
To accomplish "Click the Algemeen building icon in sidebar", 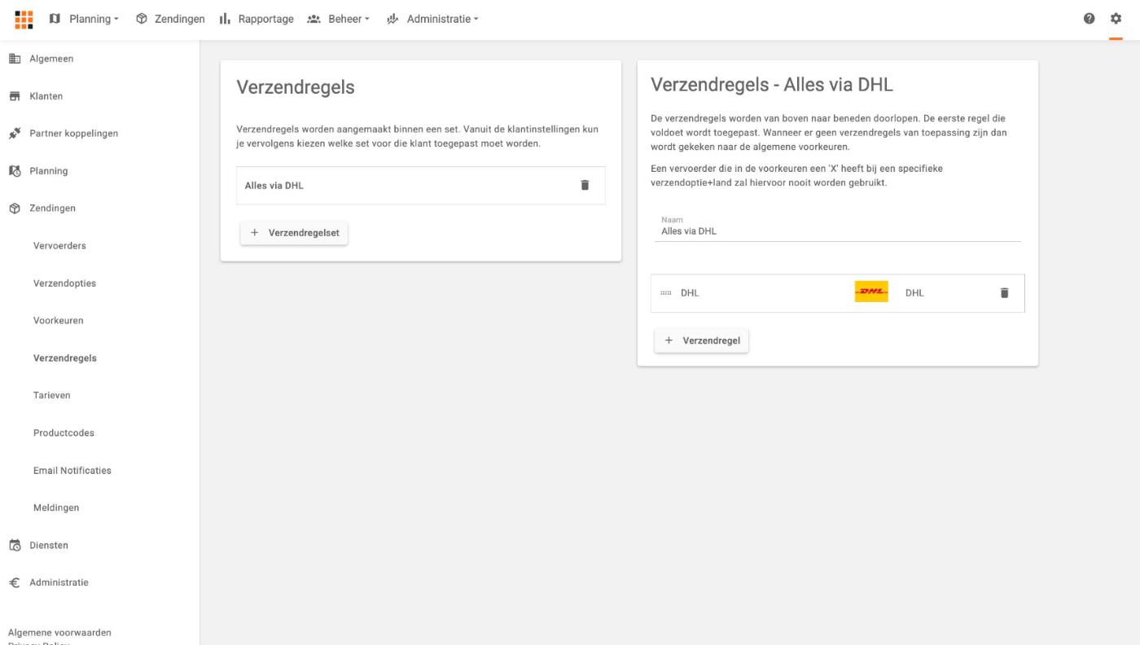I will [15, 59].
